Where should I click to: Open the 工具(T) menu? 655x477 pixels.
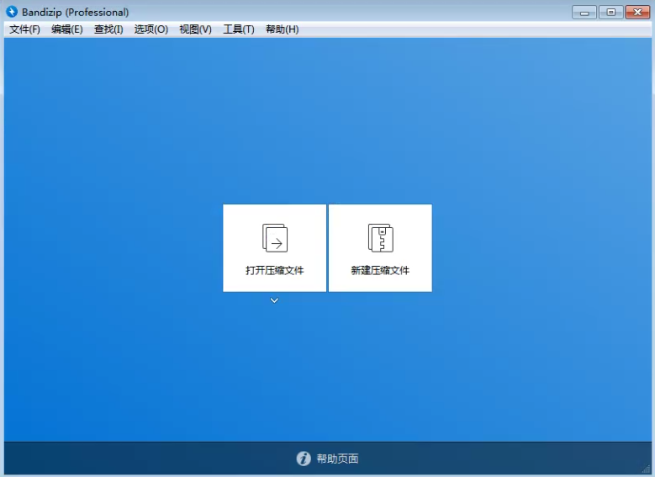click(x=239, y=29)
